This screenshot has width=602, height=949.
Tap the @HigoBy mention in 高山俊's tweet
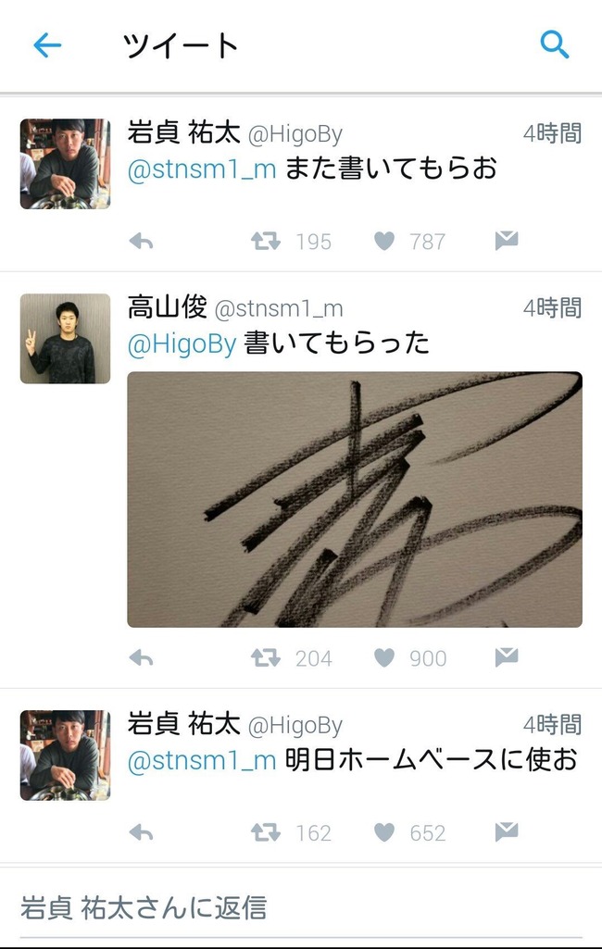(x=182, y=343)
